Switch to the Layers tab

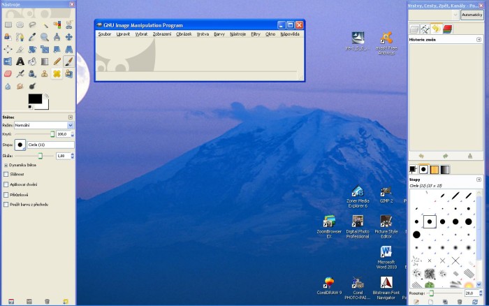(414, 29)
